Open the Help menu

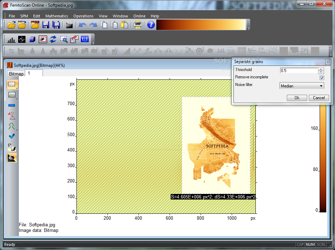pyautogui.click(x=155, y=16)
